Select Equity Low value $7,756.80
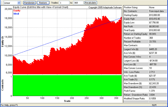This screenshot has width=168, height=107. click(154, 23)
